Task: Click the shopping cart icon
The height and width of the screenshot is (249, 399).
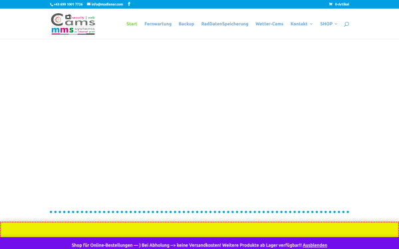Action: tap(331, 4)
